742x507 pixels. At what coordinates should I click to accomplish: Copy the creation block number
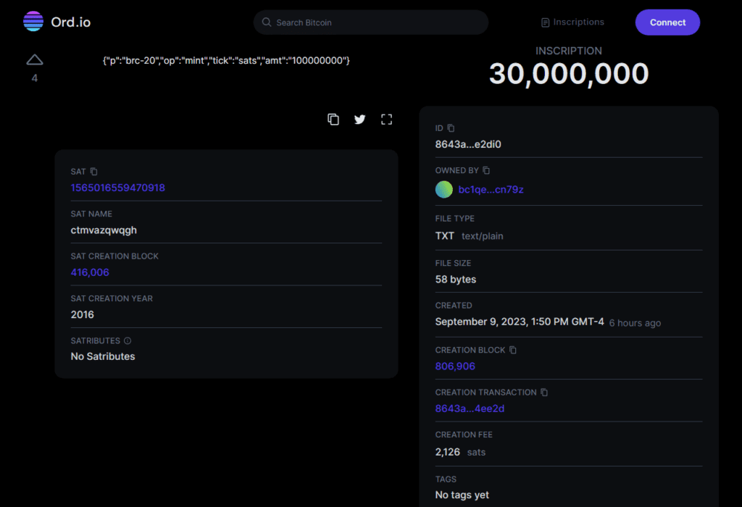(x=512, y=350)
